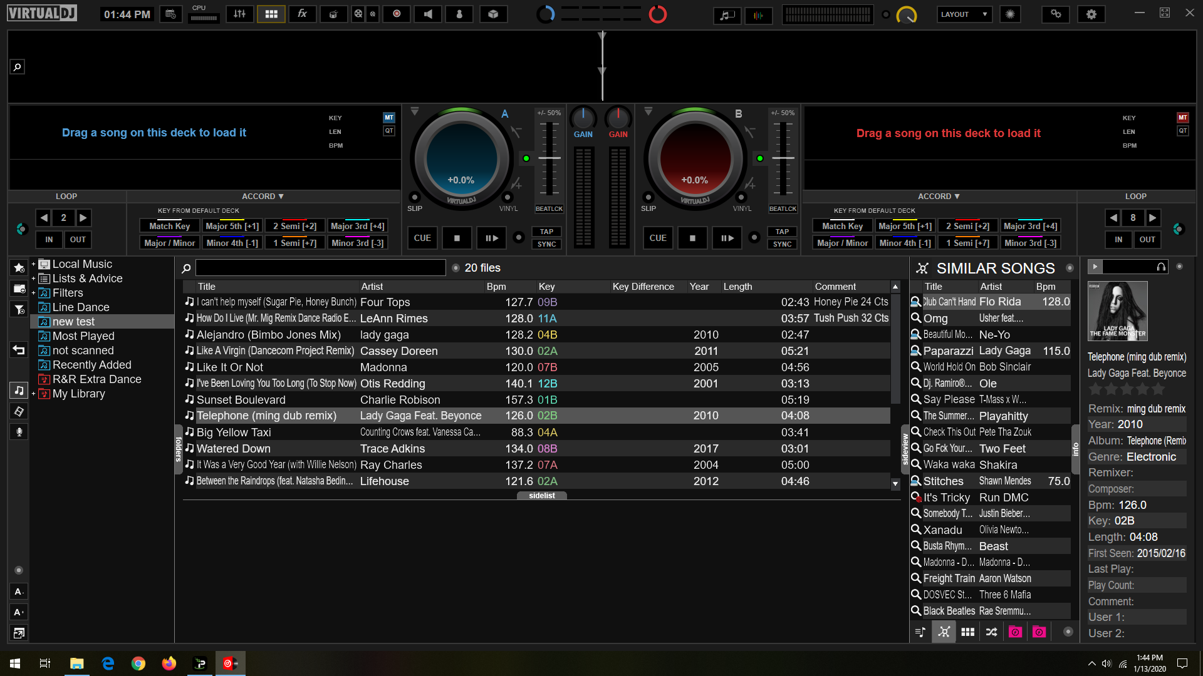Click the decrease font size A icon

click(19, 591)
